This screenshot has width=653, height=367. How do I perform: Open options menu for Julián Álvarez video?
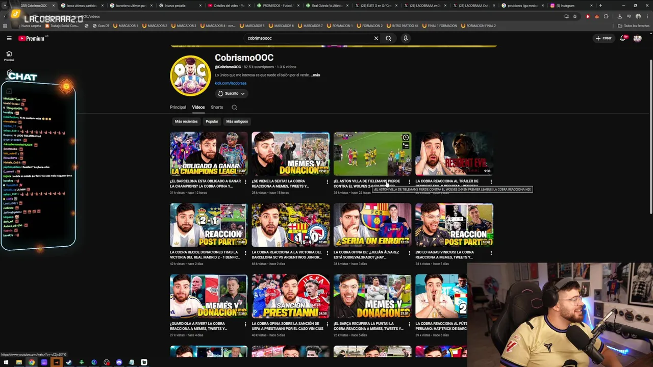click(x=409, y=253)
